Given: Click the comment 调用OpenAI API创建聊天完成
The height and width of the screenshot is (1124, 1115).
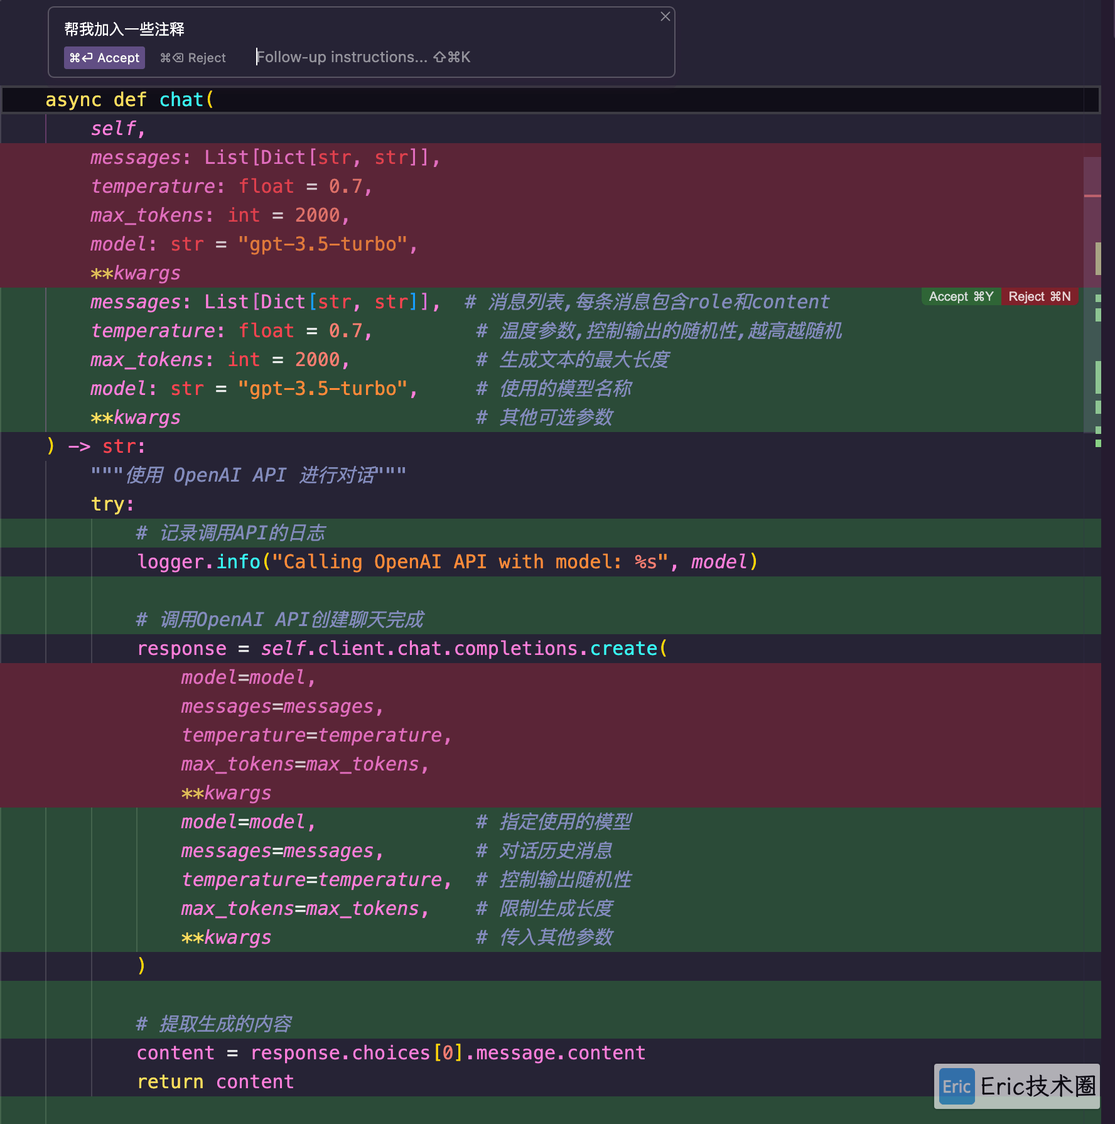Looking at the screenshot, I should click(x=280, y=619).
